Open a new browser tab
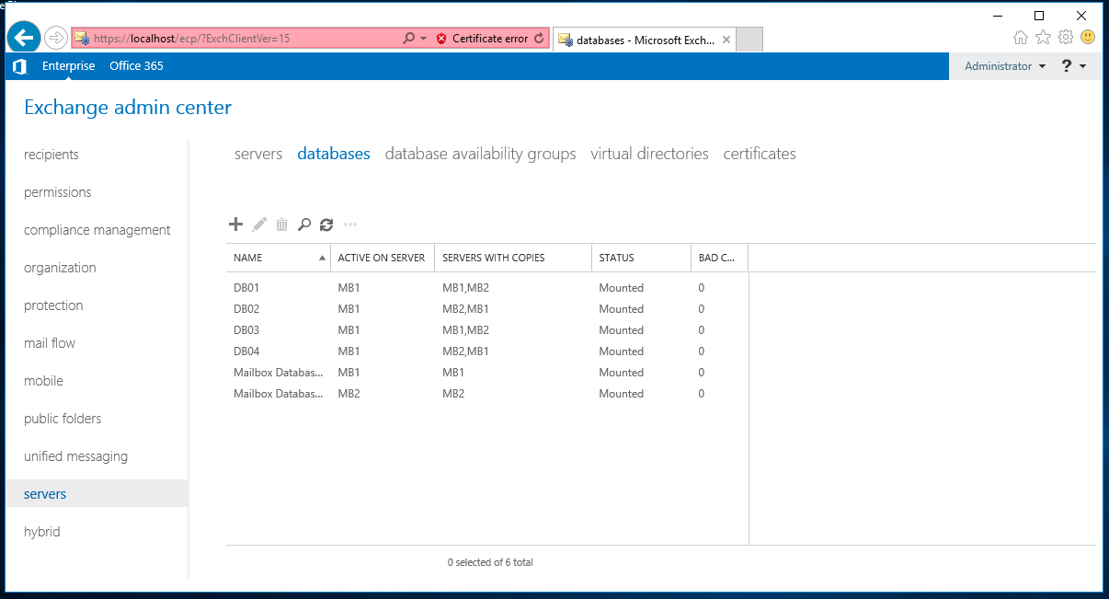 point(749,40)
